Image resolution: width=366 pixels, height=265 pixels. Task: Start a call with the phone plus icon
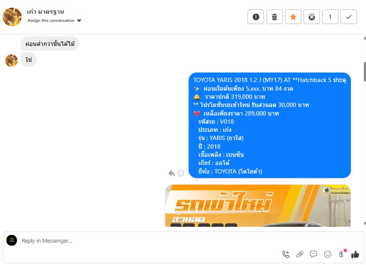(x=286, y=254)
